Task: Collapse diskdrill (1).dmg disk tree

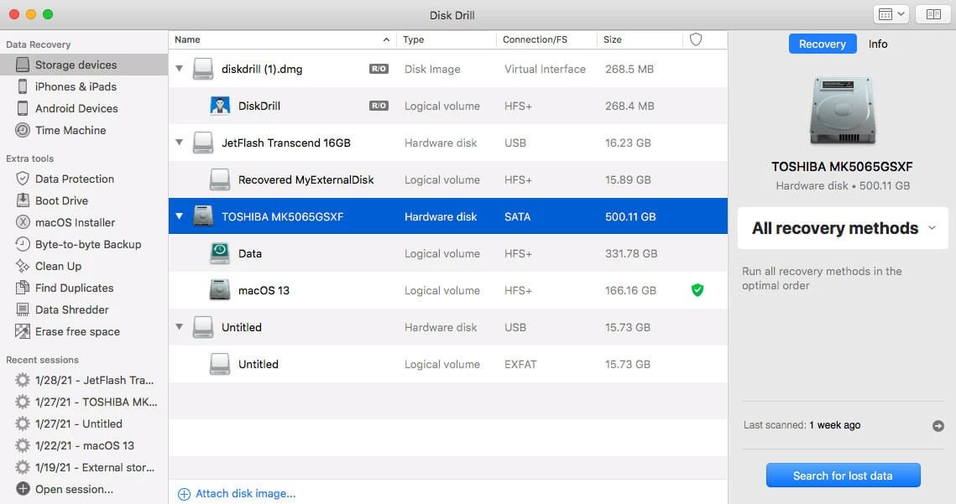Action: (x=180, y=69)
